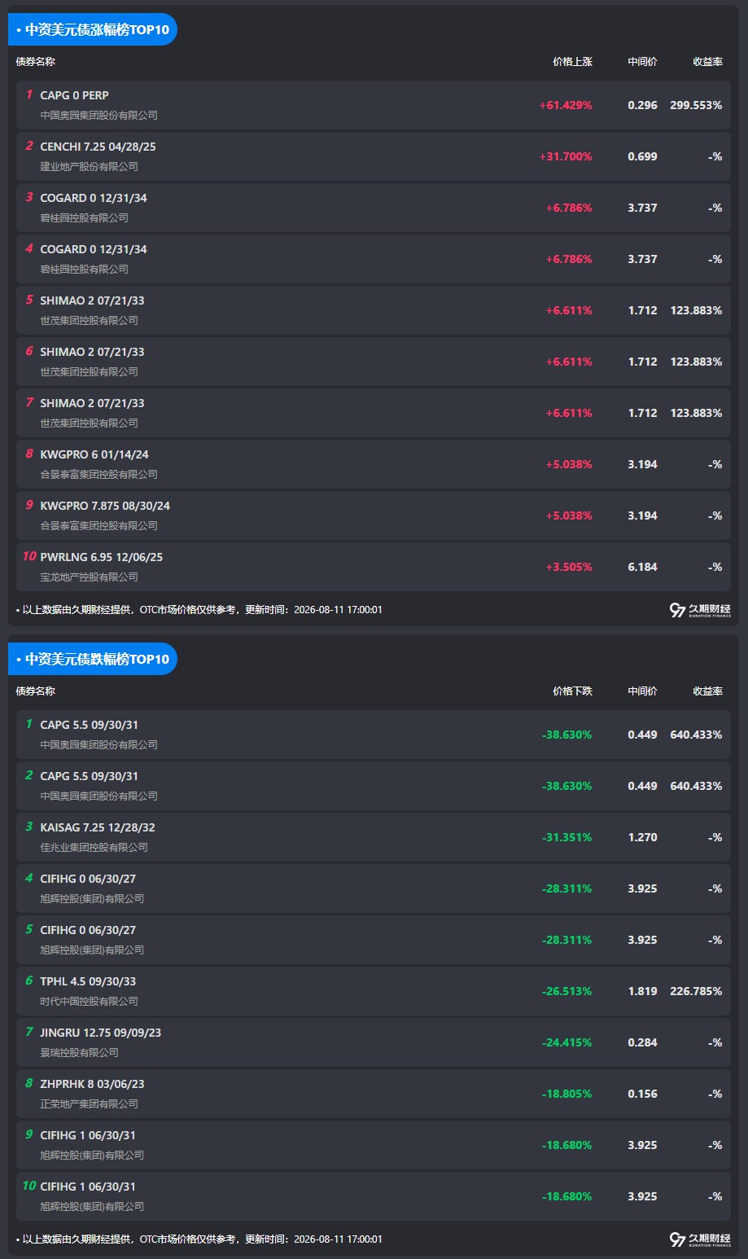Open the TPHL 4.5 09/30/33 bond row
748x1259 pixels.
click(x=374, y=991)
